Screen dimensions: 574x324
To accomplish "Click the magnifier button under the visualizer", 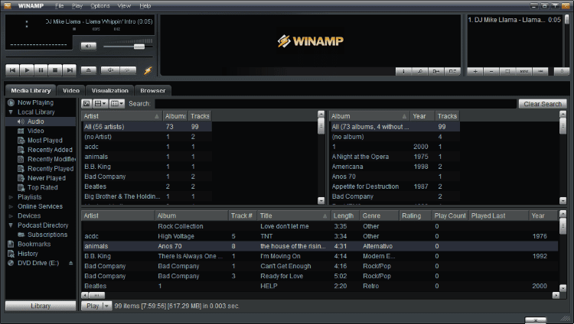I will (420, 71).
